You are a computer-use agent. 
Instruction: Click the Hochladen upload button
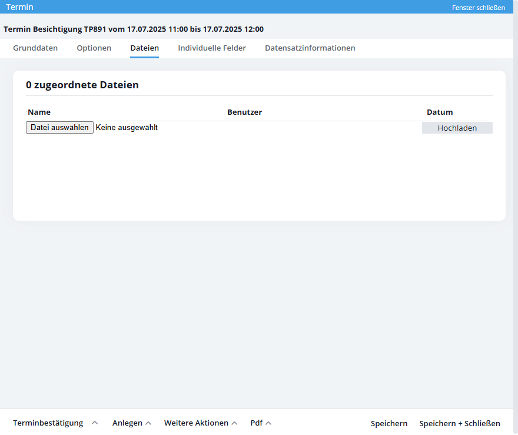457,128
